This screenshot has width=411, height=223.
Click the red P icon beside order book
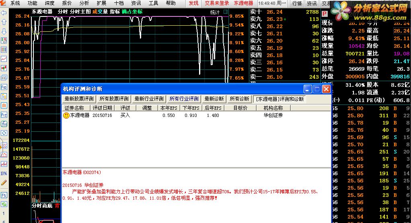pos(325,14)
